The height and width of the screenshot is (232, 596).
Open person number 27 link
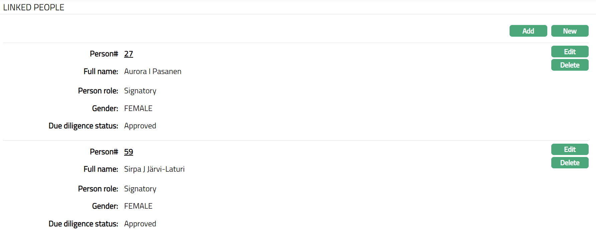(128, 54)
